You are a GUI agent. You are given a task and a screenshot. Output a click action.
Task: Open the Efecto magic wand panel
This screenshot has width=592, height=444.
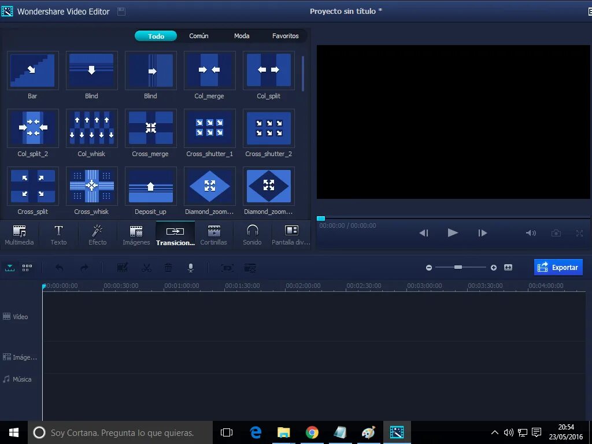click(x=97, y=235)
